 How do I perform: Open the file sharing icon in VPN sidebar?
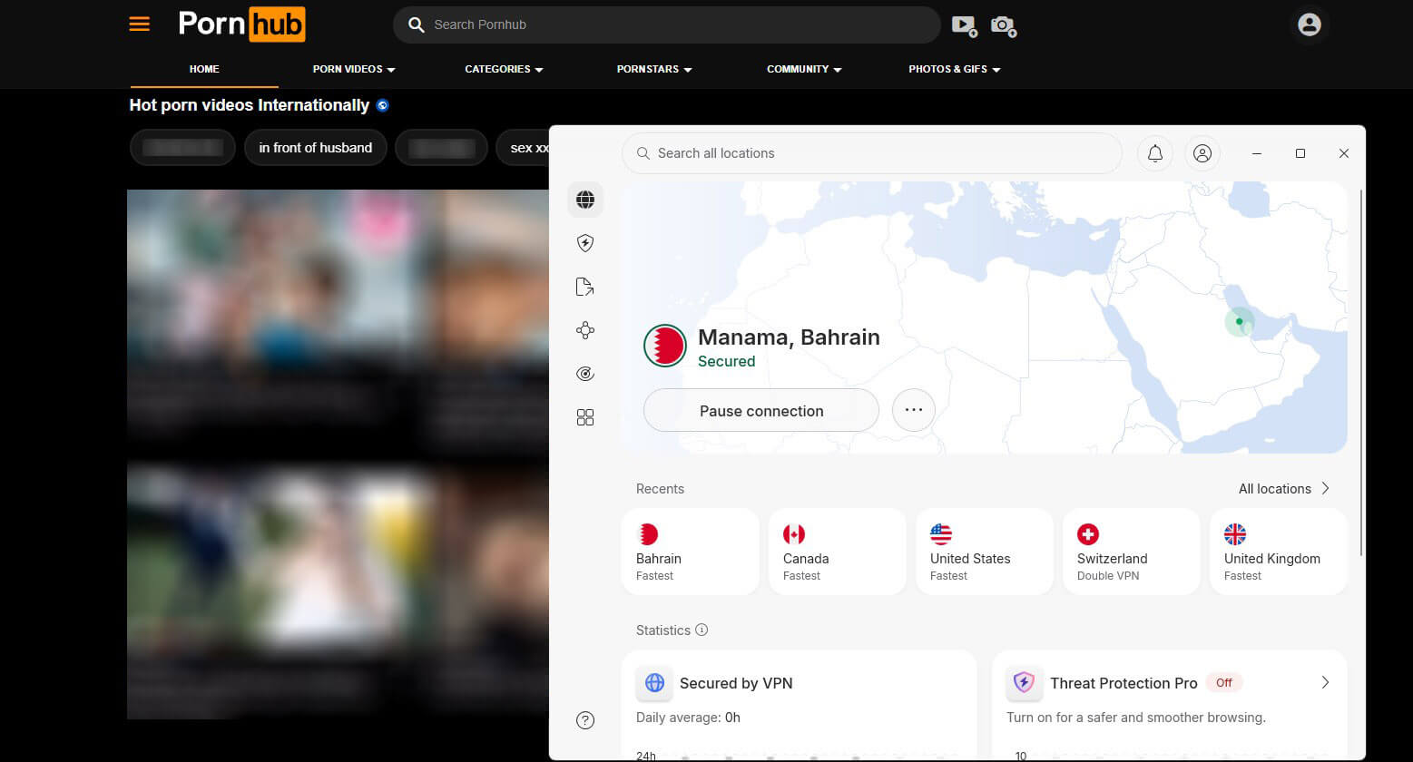click(x=585, y=287)
